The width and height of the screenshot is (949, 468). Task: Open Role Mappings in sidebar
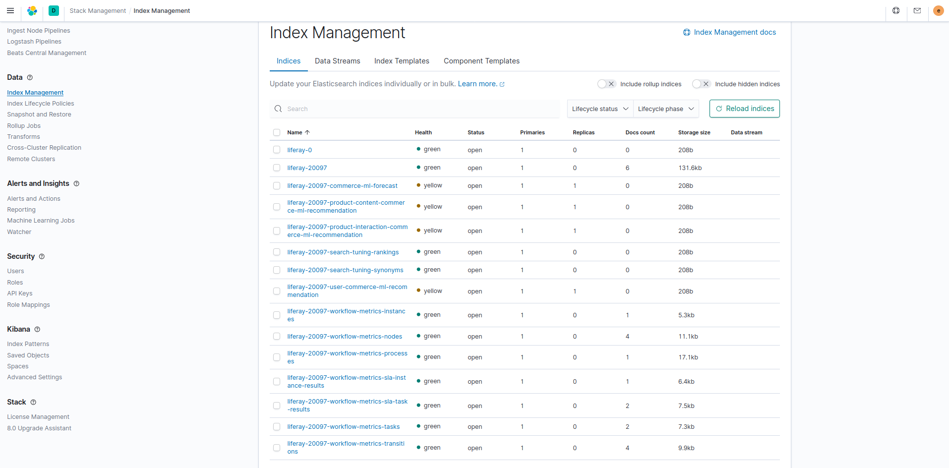tap(28, 305)
